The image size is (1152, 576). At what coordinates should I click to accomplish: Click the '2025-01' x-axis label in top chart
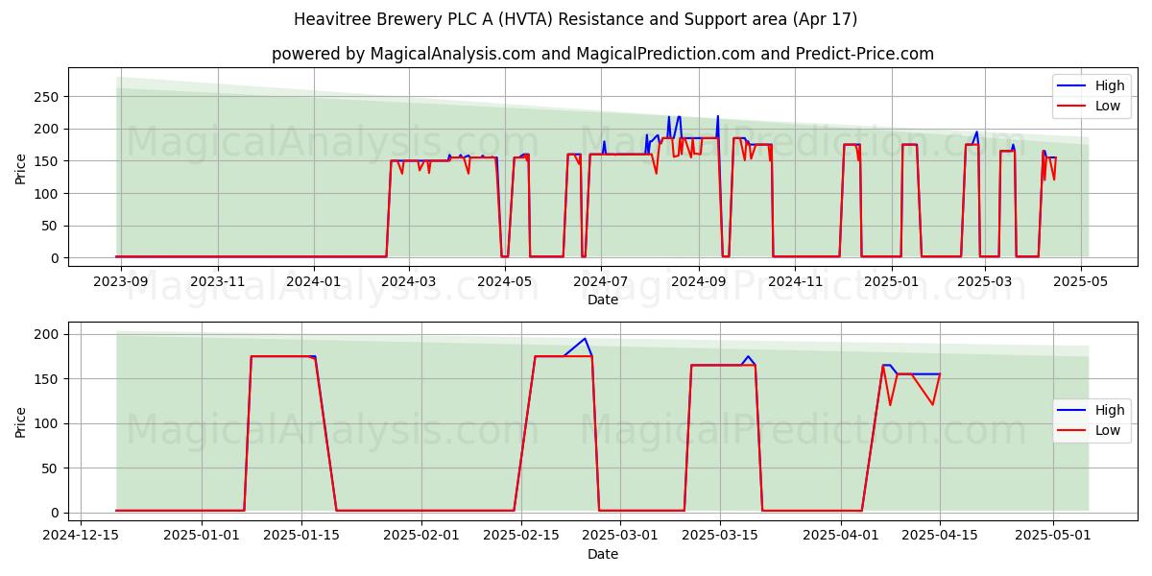[x=893, y=281]
